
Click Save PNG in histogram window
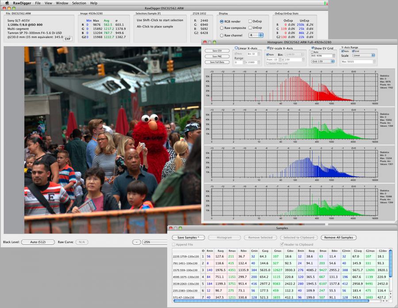click(x=217, y=56)
